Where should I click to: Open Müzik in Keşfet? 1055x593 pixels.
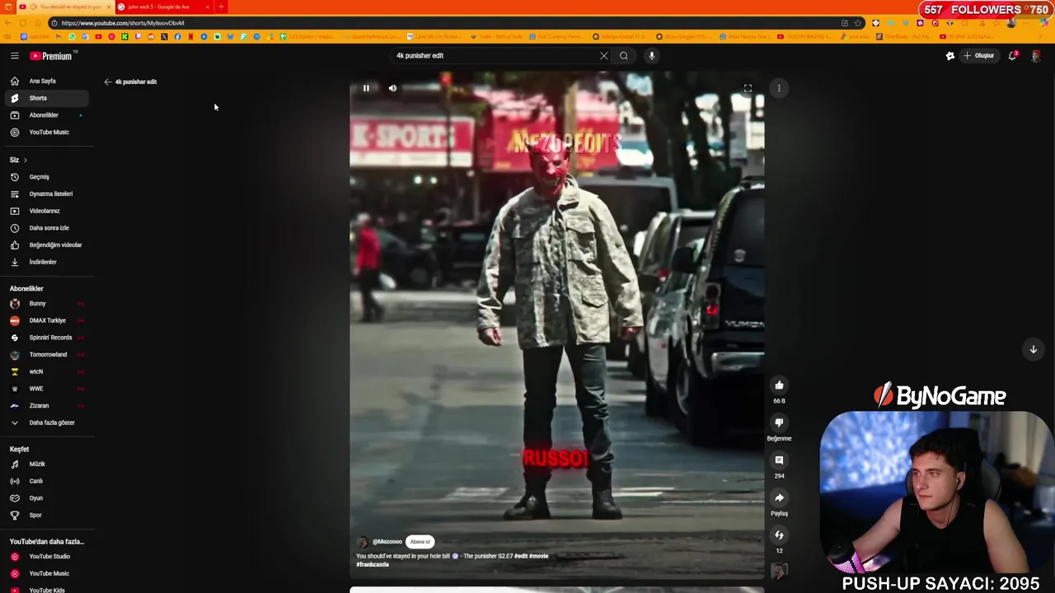47,464
